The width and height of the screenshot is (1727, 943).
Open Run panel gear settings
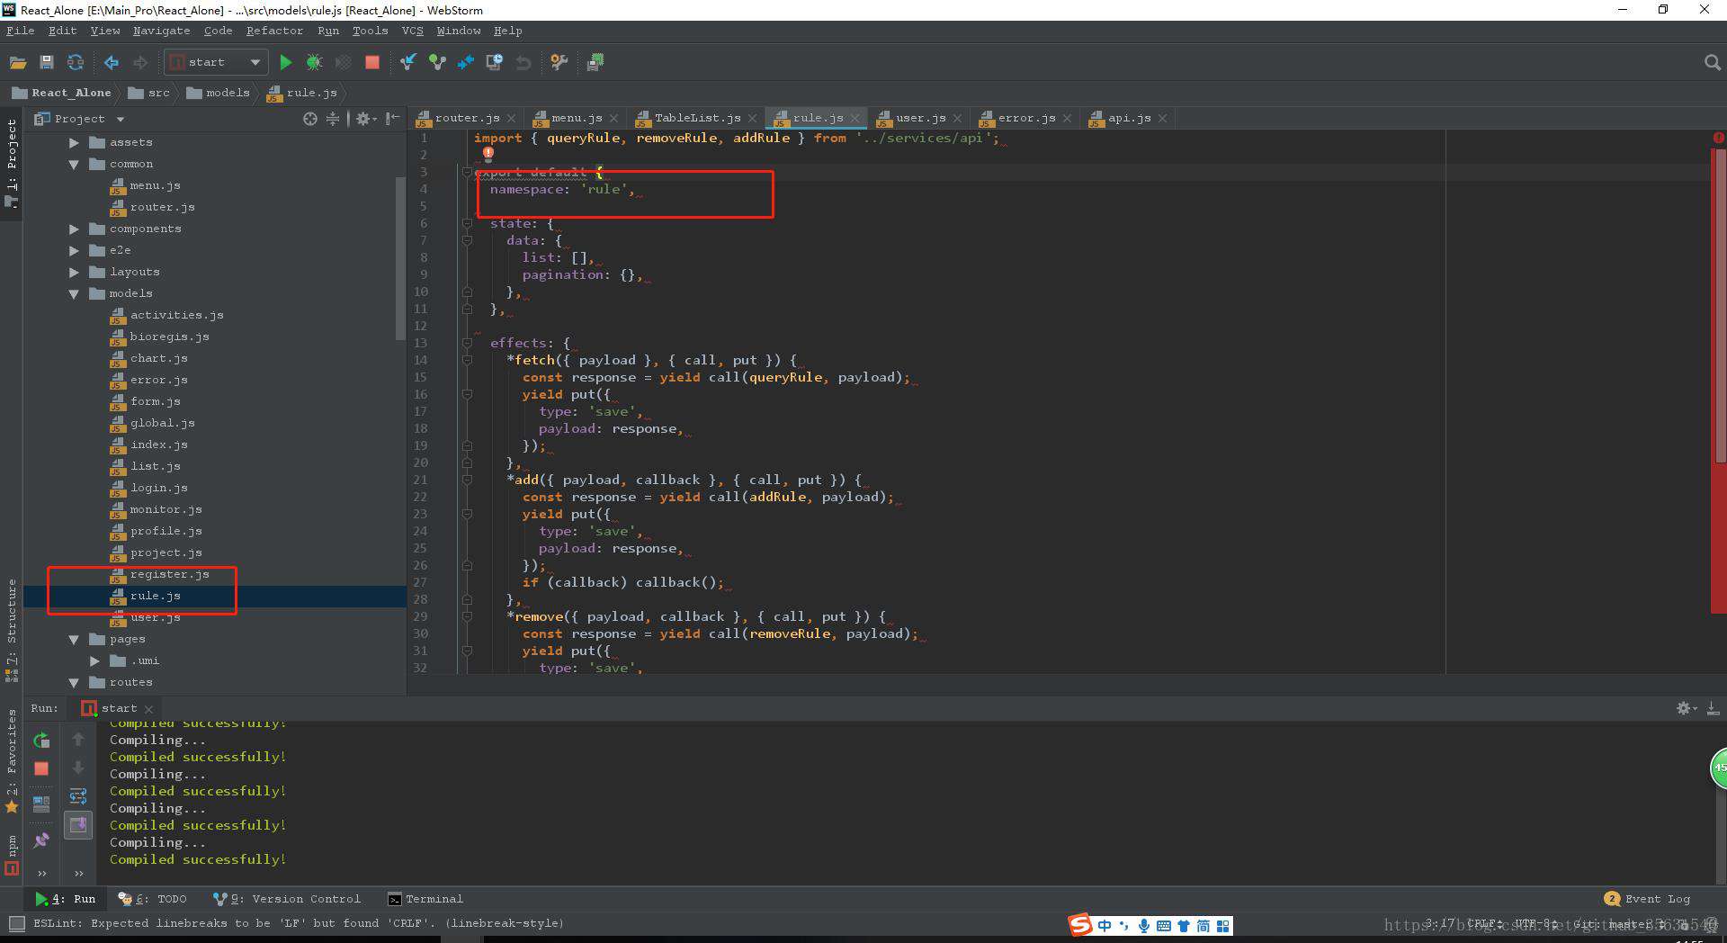click(x=1686, y=708)
